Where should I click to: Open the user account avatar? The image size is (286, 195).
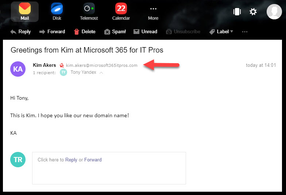pyautogui.click(x=274, y=12)
